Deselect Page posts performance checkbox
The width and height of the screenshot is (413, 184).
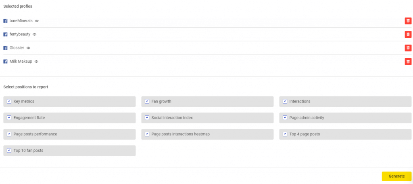click(9, 134)
